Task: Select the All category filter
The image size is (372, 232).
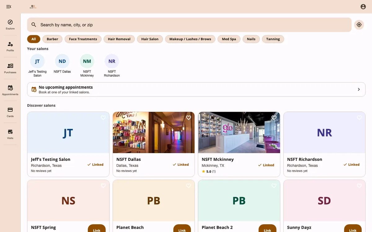Action: [33, 39]
